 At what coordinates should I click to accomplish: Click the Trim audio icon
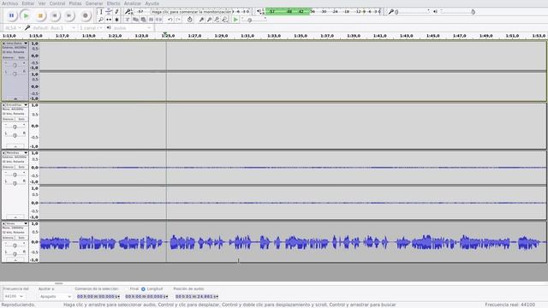click(x=151, y=20)
